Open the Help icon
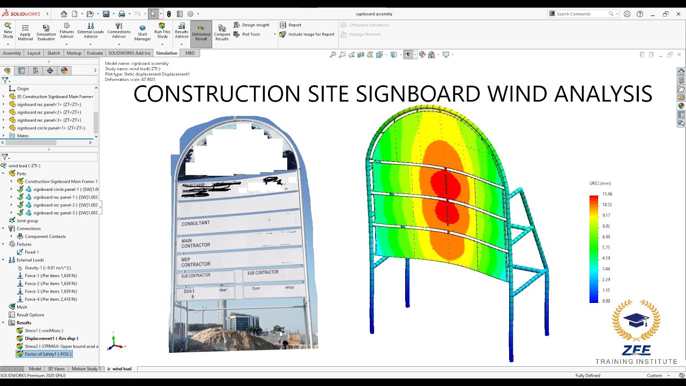This screenshot has height=386, width=686. pyautogui.click(x=639, y=14)
